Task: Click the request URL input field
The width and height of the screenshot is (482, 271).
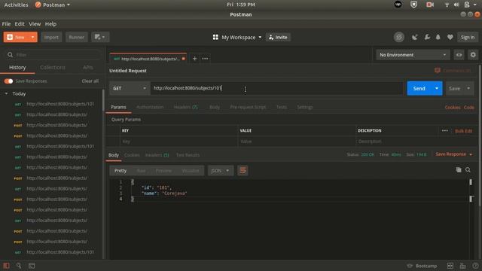Action: pyautogui.click(x=276, y=89)
